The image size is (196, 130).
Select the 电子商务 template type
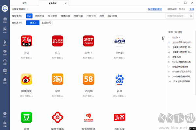[52, 16]
